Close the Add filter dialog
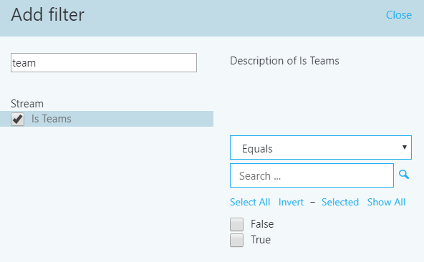This screenshot has height=262, width=424. click(x=399, y=15)
